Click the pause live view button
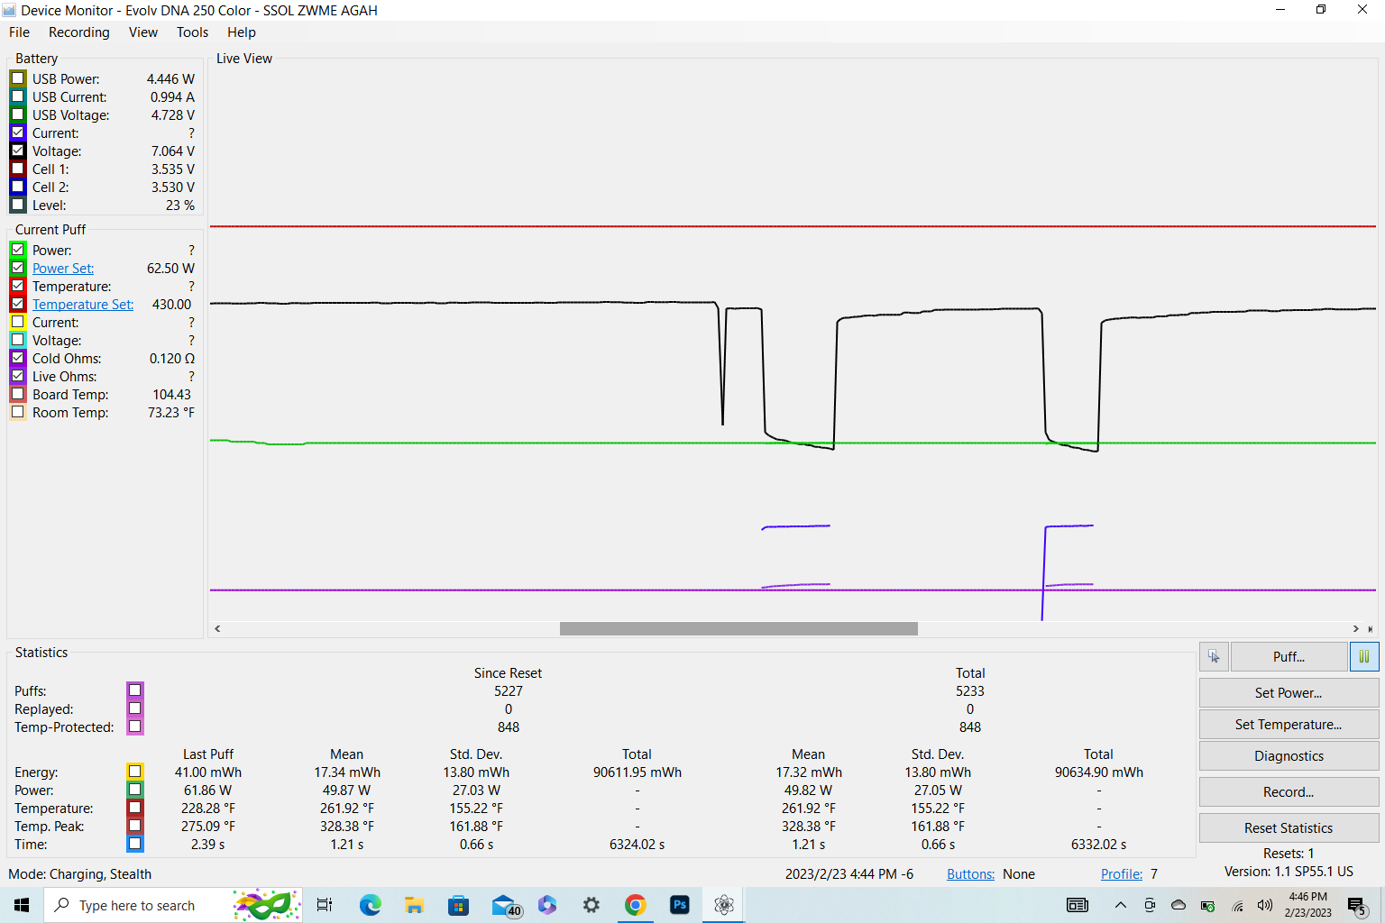The height and width of the screenshot is (923, 1385). [x=1363, y=657]
